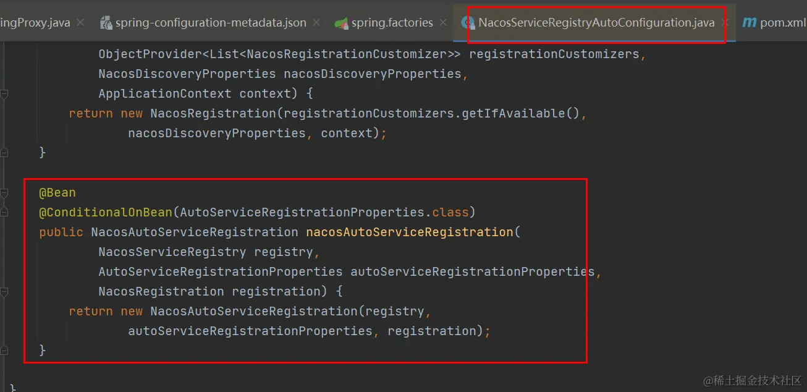
Task: Click the autoServiceRegistrationProperties parameter name
Action: point(473,272)
